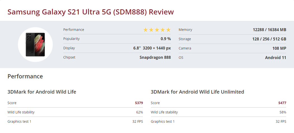This screenshot has width=294, height=133.
Task: Click the 62% Wild Life stability value
Action: tap(139, 112)
